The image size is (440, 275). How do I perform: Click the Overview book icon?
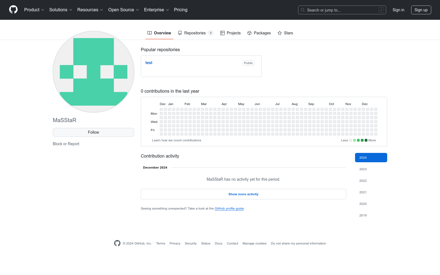150,33
